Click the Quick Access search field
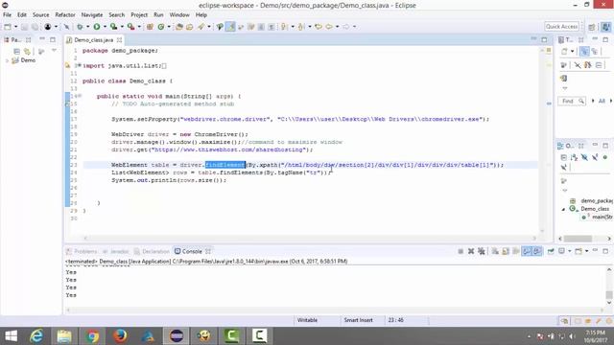 [x=561, y=26]
